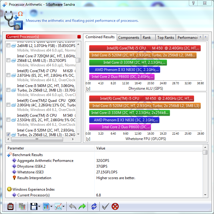Check the Core i7 M 620 entry
Image resolution: width=214 pixels, height=214 pixels.
coord(8,75)
